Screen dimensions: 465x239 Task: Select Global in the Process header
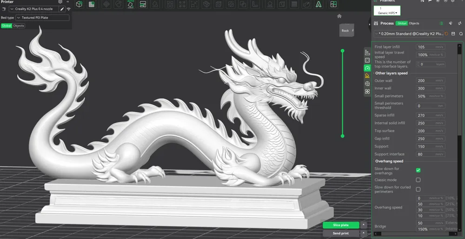(x=402, y=23)
